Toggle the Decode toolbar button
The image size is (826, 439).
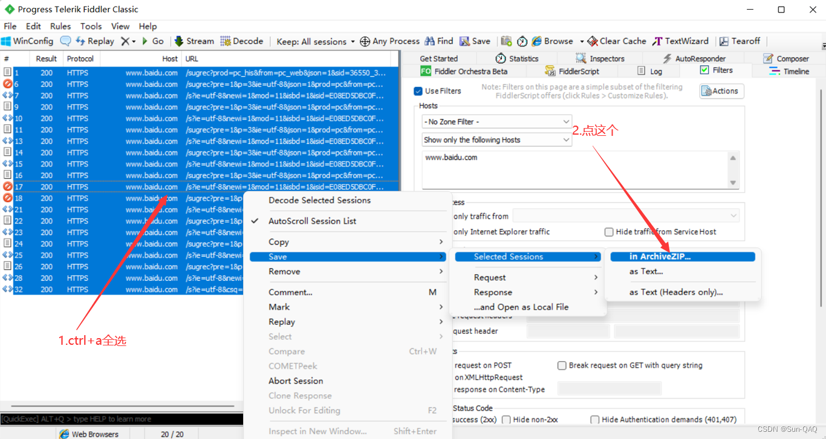pyautogui.click(x=242, y=41)
